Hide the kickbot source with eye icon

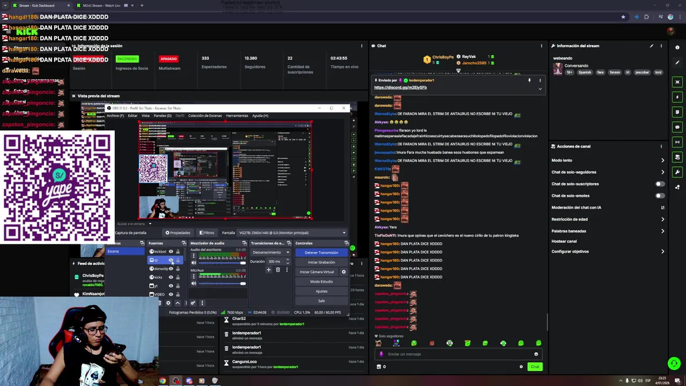[171, 251]
